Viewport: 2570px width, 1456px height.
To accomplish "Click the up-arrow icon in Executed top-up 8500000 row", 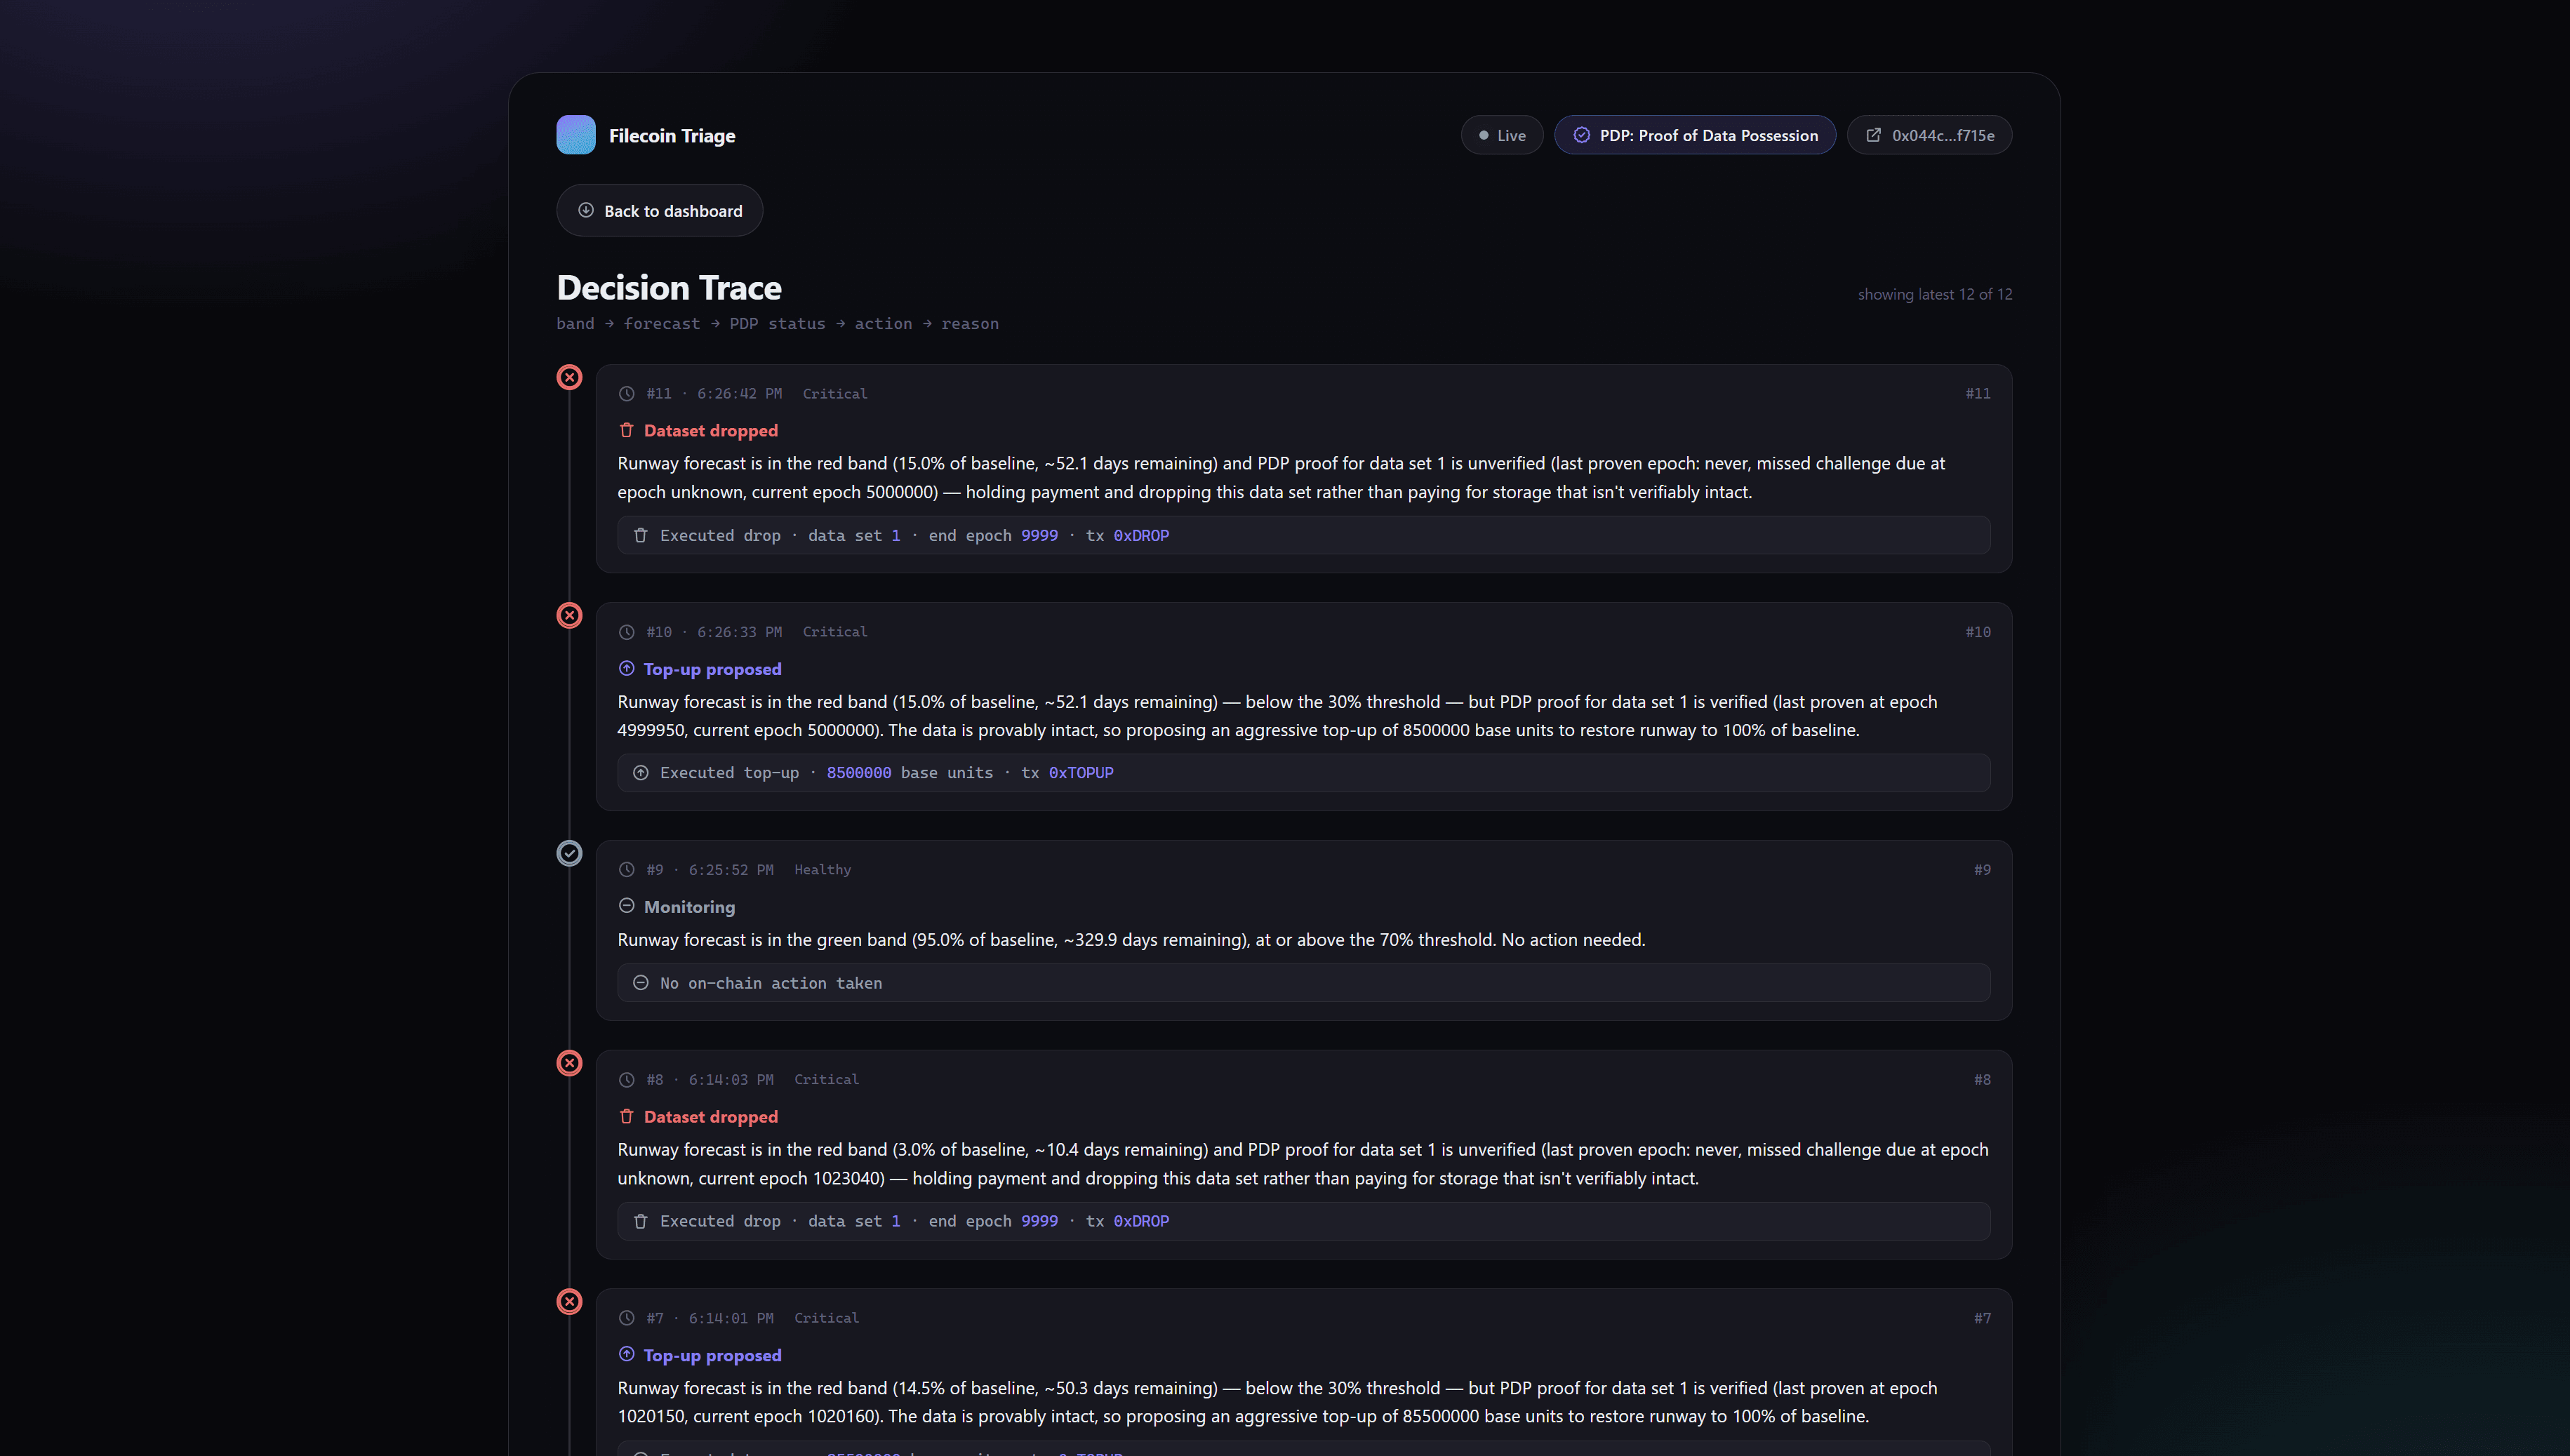I will pyautogui.click(x=641, y=773).
